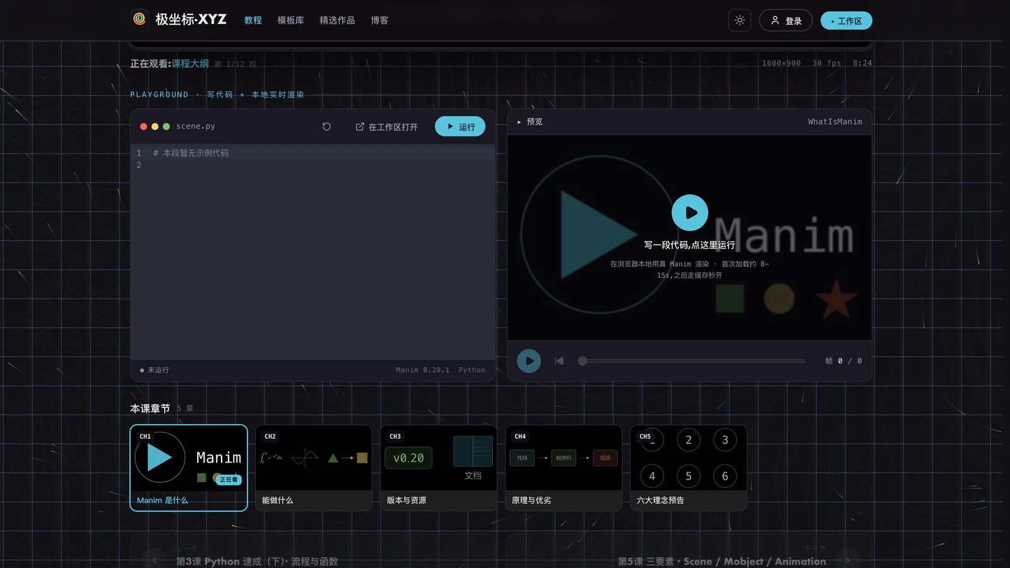The height and width of the screenshot is (568, 1010).
Task: Click the 30 fps text
Action: 827,63
